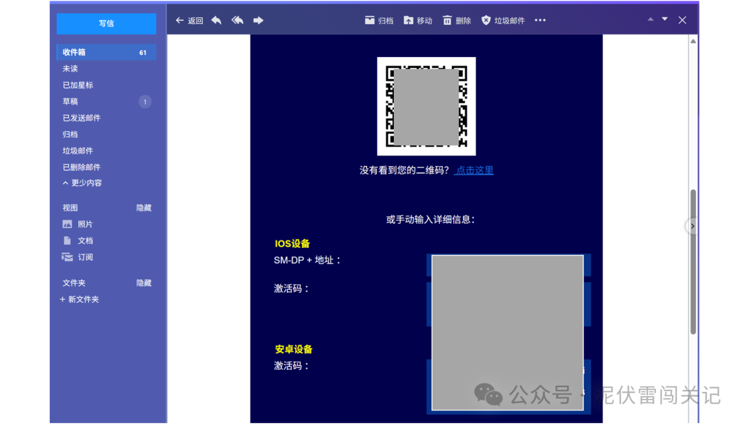The image size is (745, 425).
Task: Open the 已删除邮件 deleted folder
Action: pyautogui.click(x=81, y=167)
